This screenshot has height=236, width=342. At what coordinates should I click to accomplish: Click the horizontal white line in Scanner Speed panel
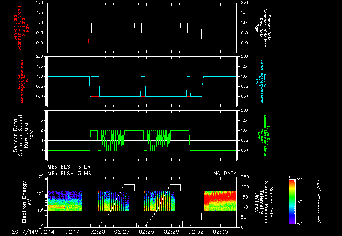tap(142, 140)
